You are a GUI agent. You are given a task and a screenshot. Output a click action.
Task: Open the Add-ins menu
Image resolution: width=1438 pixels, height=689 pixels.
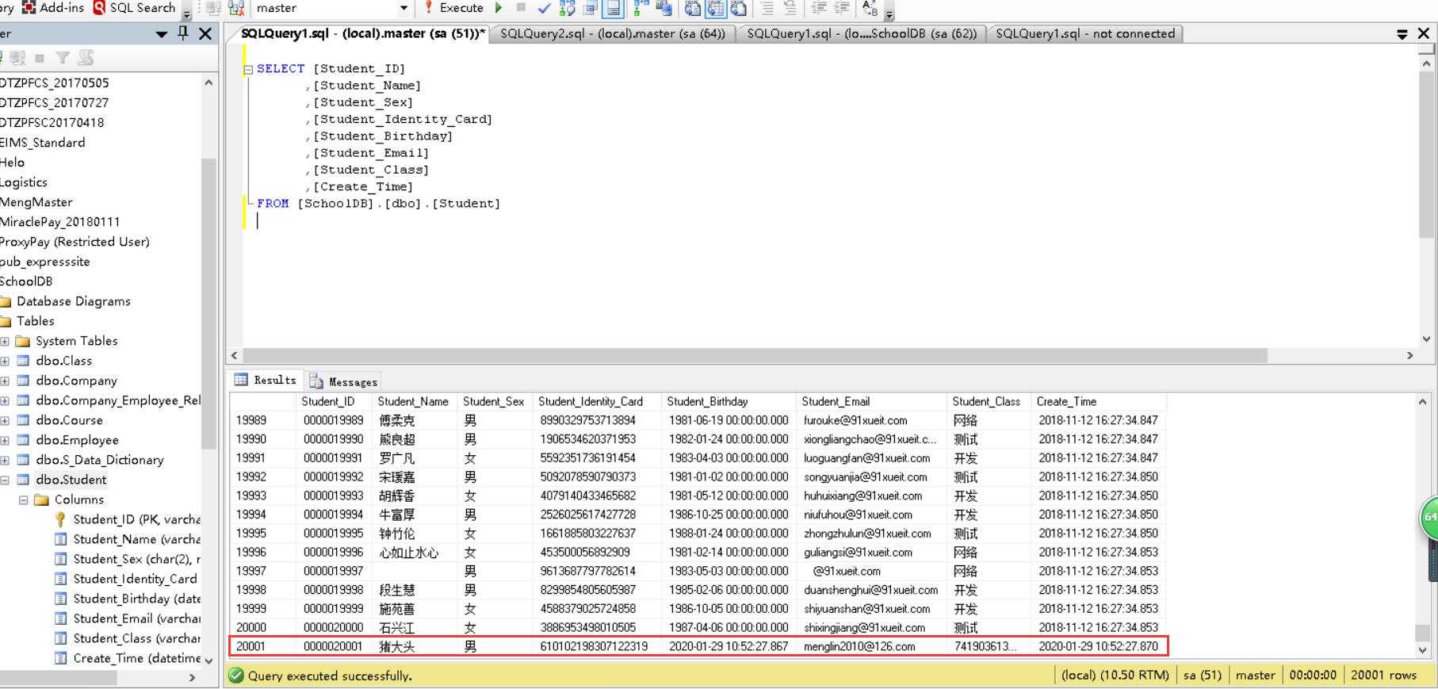coord(53,8)
